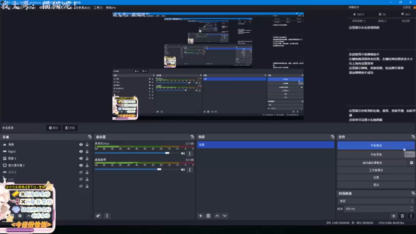Add a new scene with plus icon
The width and height of the screenshot is (416, 234).
click(x=201, y=216)
